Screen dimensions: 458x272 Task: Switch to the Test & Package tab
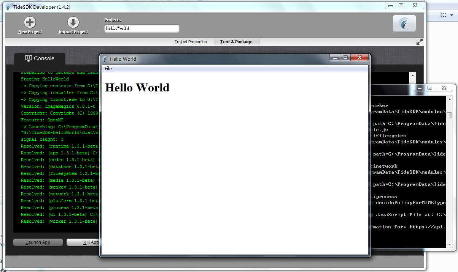click(x=236, y=42)
